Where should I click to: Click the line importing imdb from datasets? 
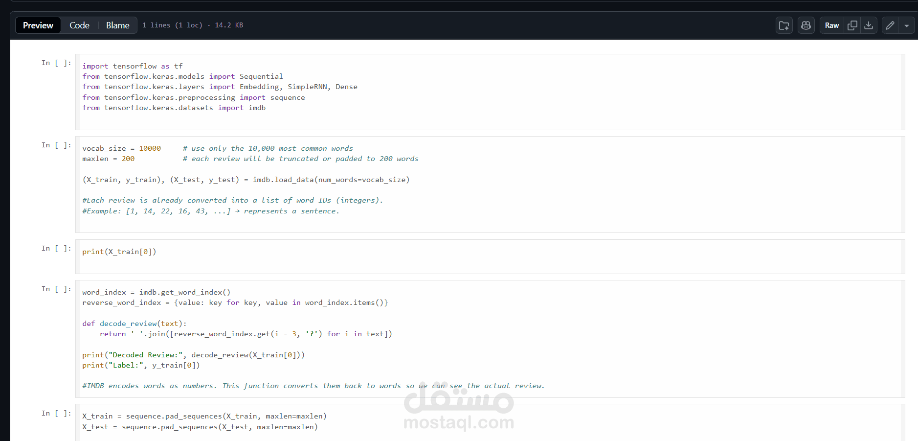[x=174, y=108]
